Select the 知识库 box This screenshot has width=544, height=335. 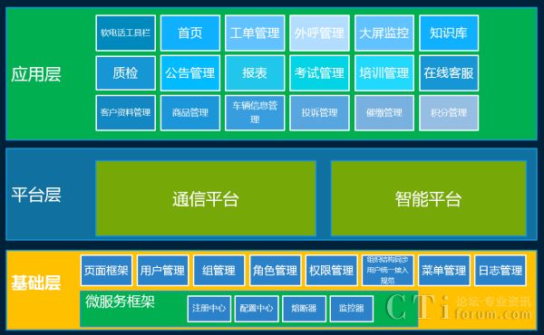(x=449, y=33)
